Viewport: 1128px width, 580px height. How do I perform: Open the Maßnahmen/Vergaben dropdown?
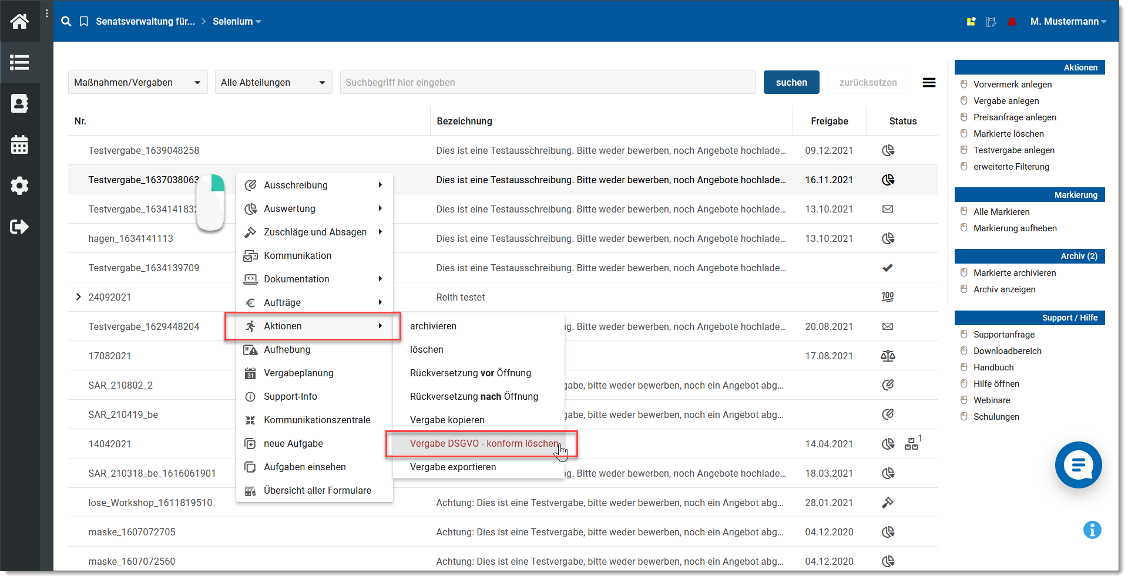click(x=138, y=83)
